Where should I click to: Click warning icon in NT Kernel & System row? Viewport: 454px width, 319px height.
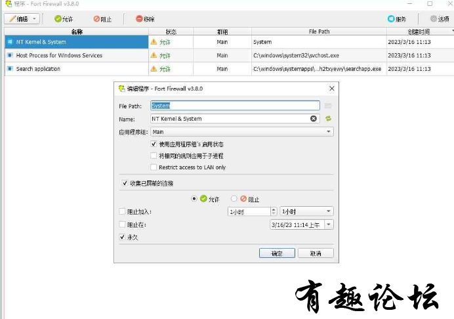[154, 42]
